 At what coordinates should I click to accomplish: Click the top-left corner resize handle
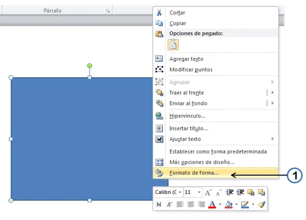pos(11,78)
